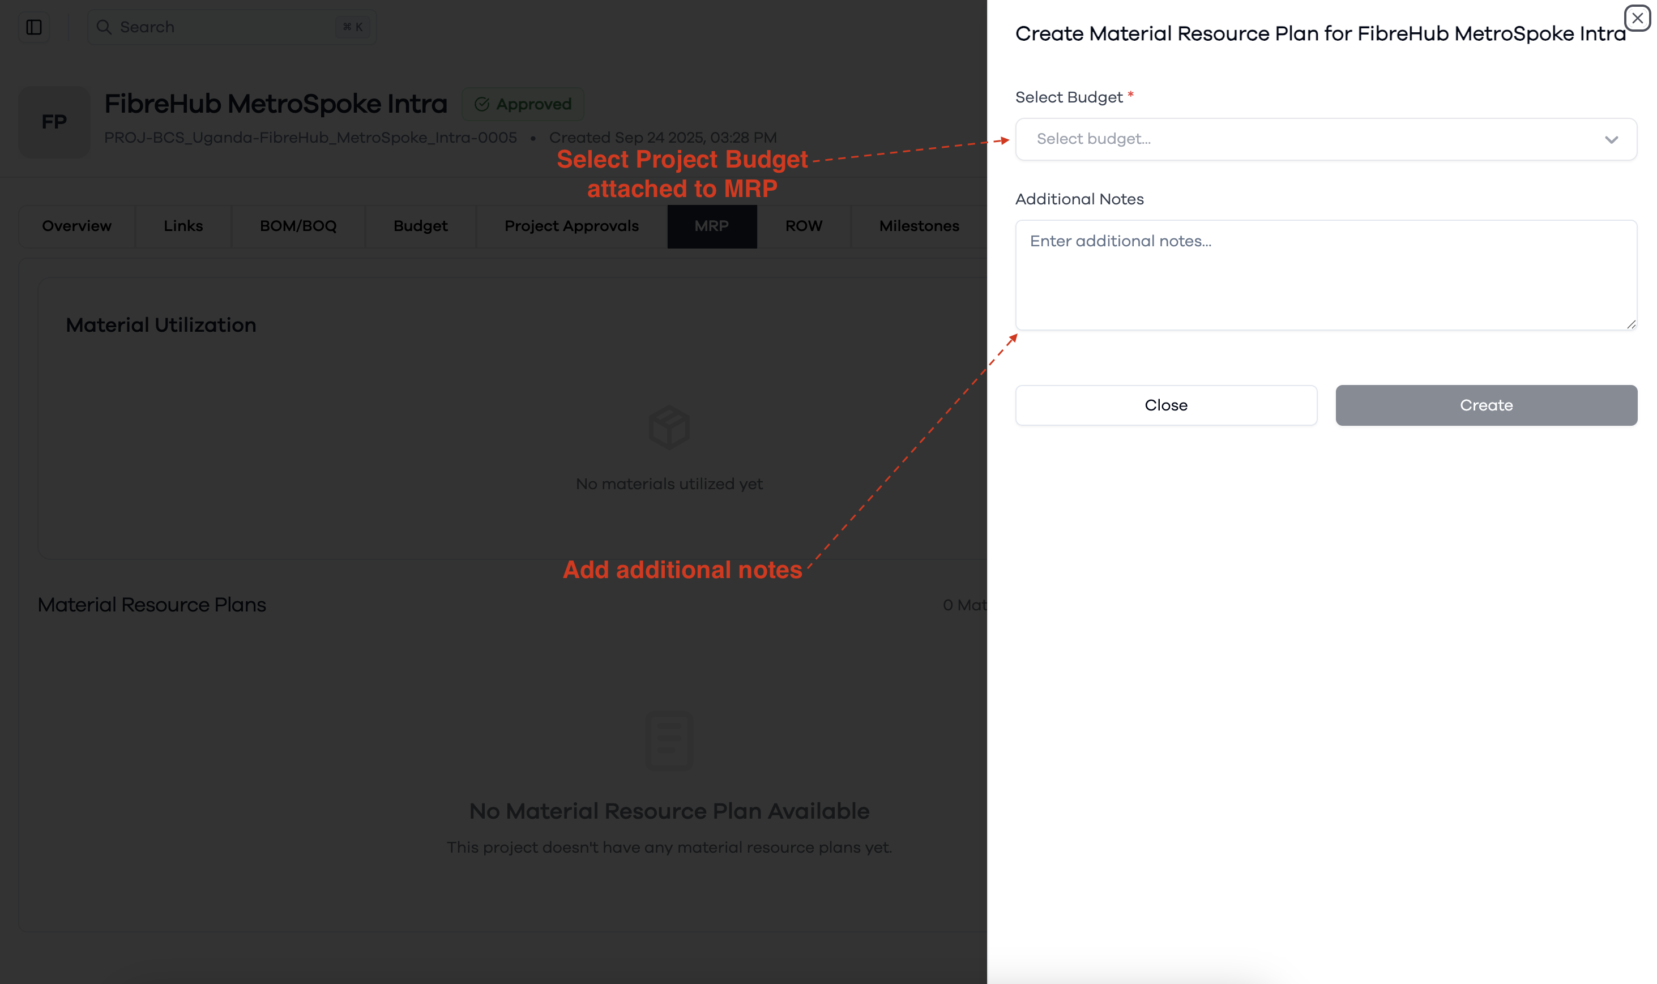Open the Overview tab

point(77,226)
